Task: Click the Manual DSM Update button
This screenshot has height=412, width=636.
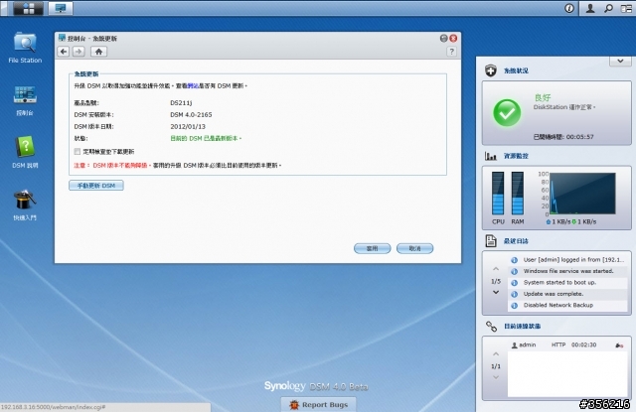Action: 96,186
